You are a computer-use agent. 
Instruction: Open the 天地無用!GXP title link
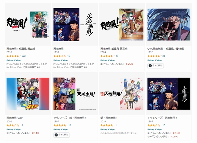click(x=14, y=118)
